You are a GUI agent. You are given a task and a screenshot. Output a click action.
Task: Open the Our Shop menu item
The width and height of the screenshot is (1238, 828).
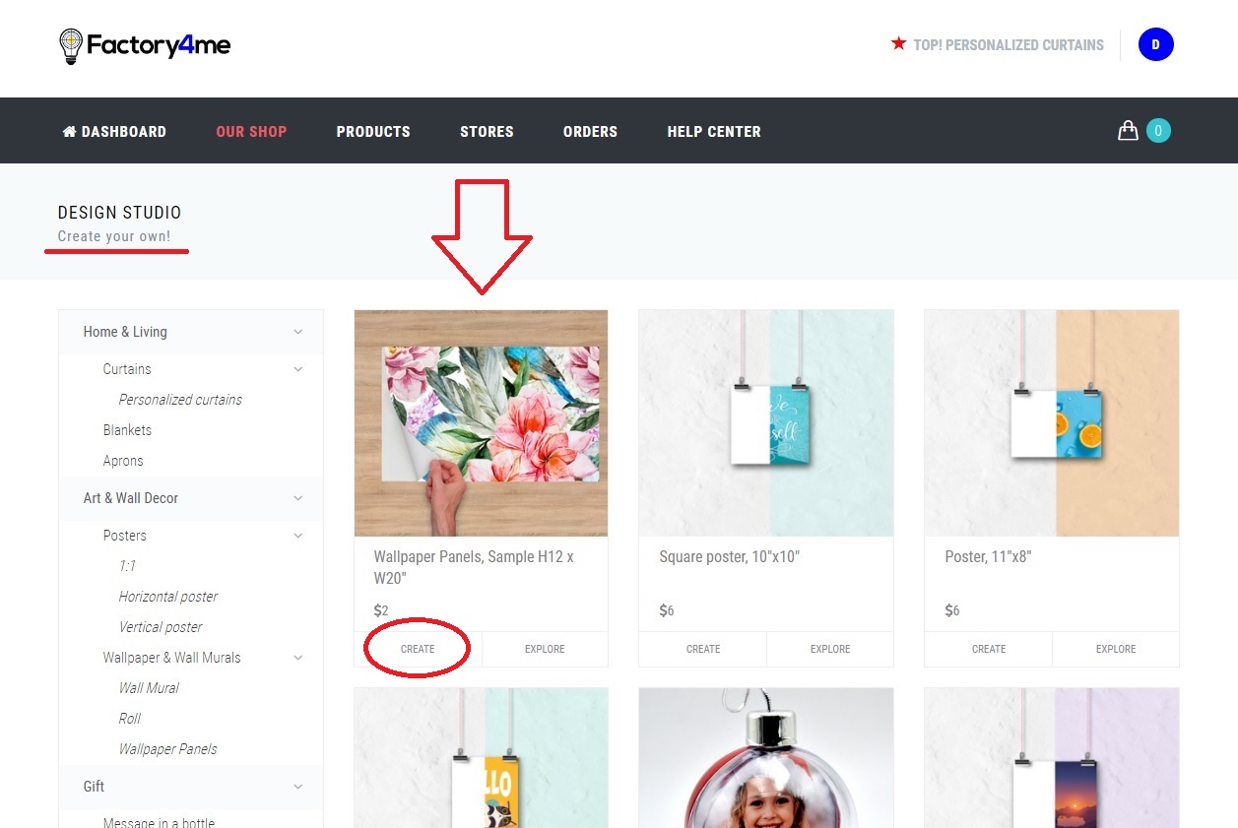point(251,131)
